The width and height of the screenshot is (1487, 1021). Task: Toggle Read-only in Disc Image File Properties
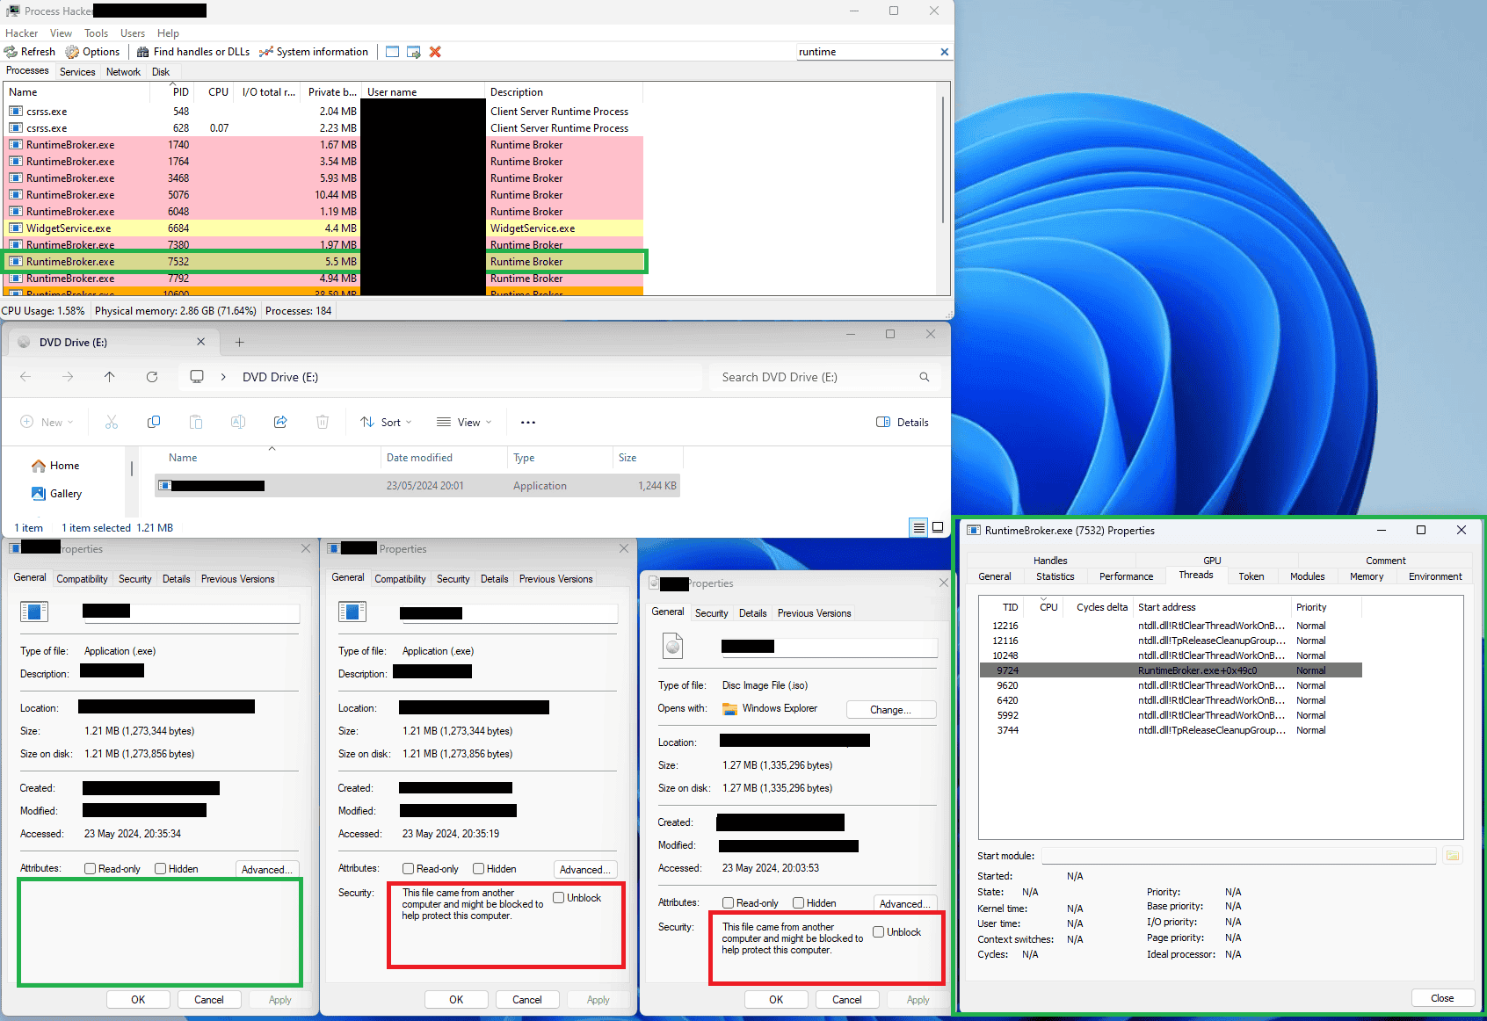(x=728, y=903)
